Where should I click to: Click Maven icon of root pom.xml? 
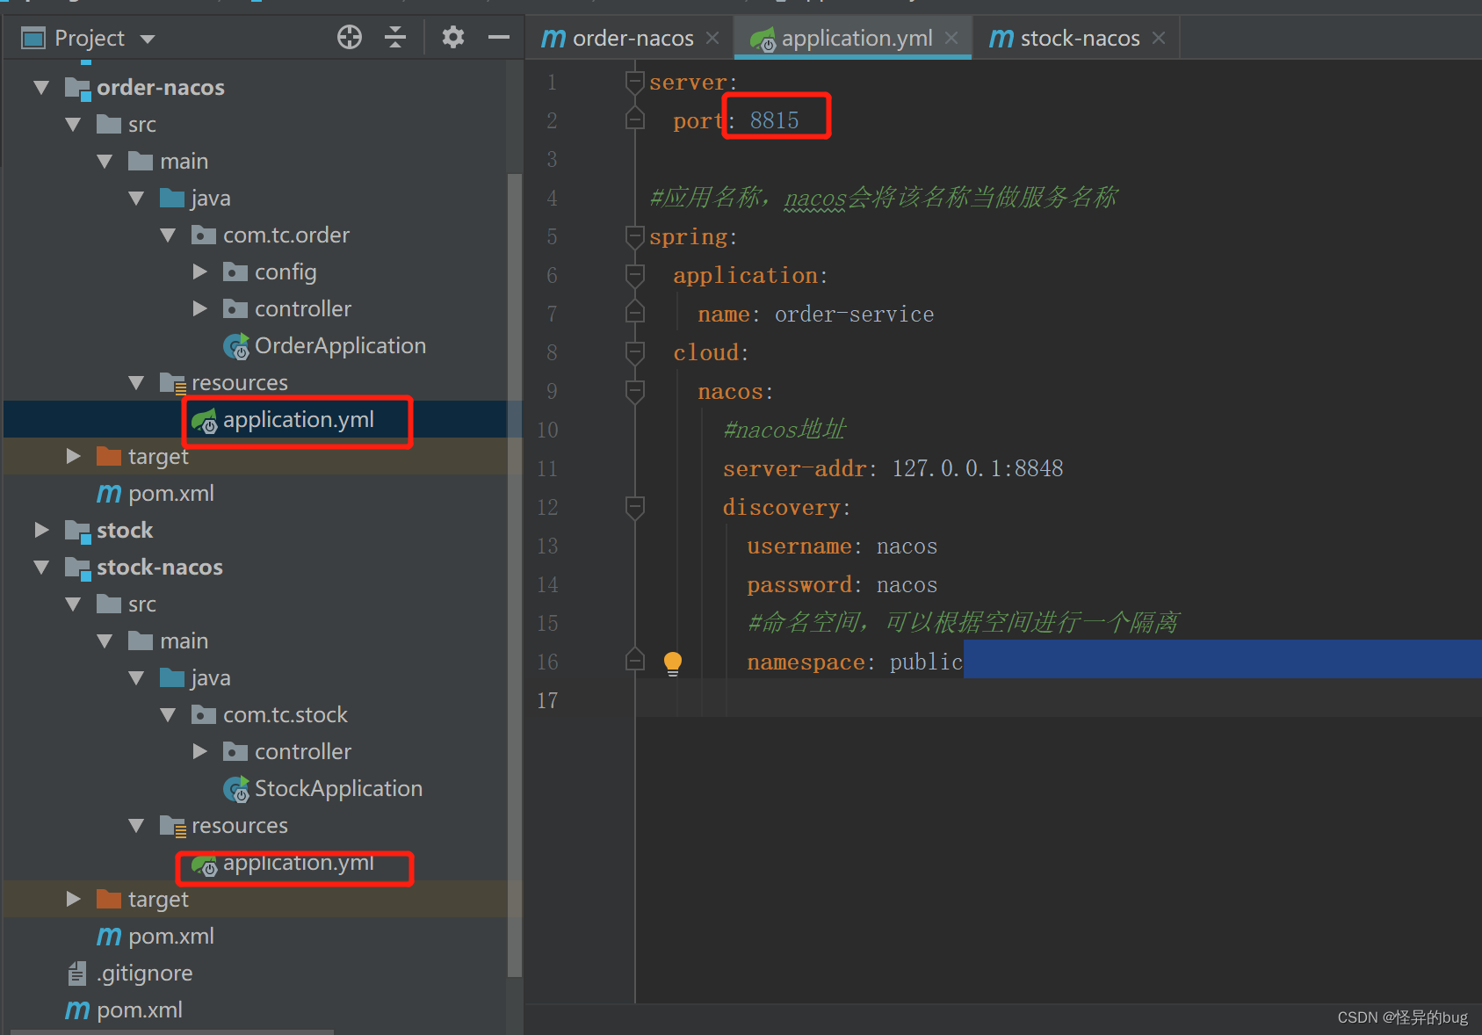pos(77,1010)
